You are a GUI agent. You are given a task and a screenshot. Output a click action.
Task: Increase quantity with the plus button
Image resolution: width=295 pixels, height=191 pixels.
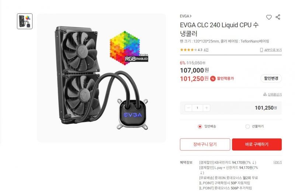(x=206, y=108)
